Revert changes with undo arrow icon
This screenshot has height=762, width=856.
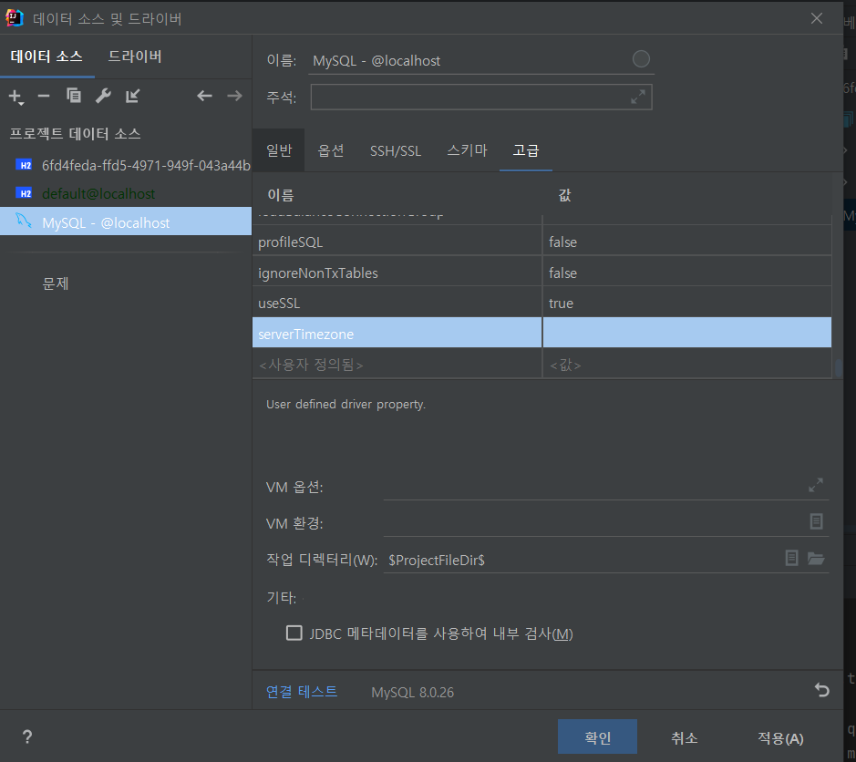click(821, 690)
